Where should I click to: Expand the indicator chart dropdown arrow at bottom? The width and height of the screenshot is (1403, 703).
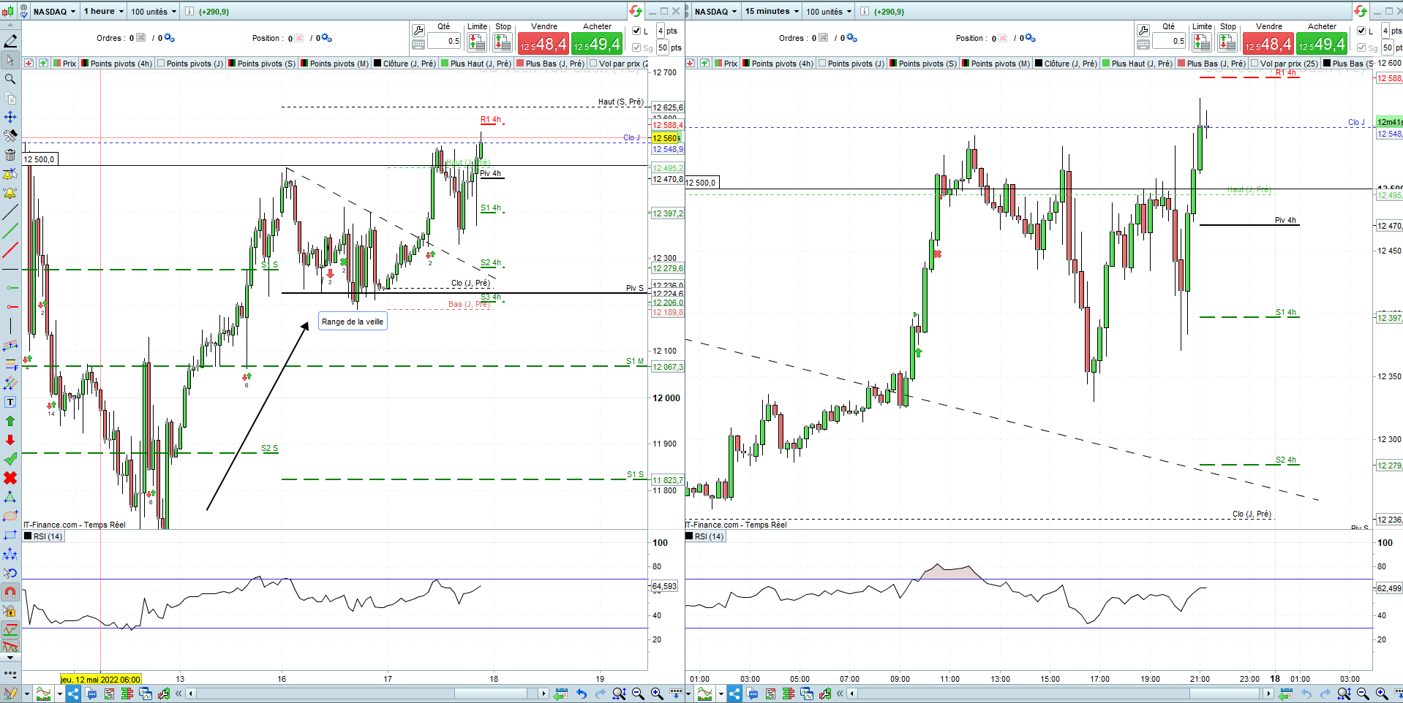(59, 693)
